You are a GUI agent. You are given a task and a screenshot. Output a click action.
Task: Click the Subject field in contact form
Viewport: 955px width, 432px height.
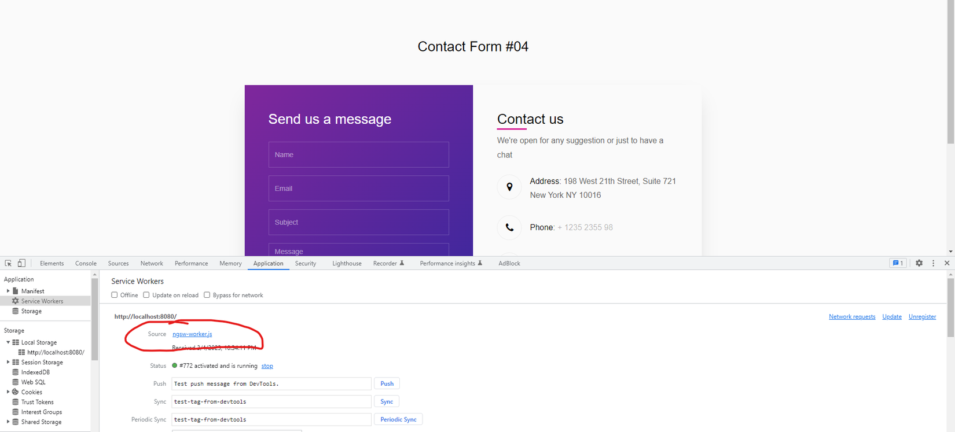click(x=359, y=222)
